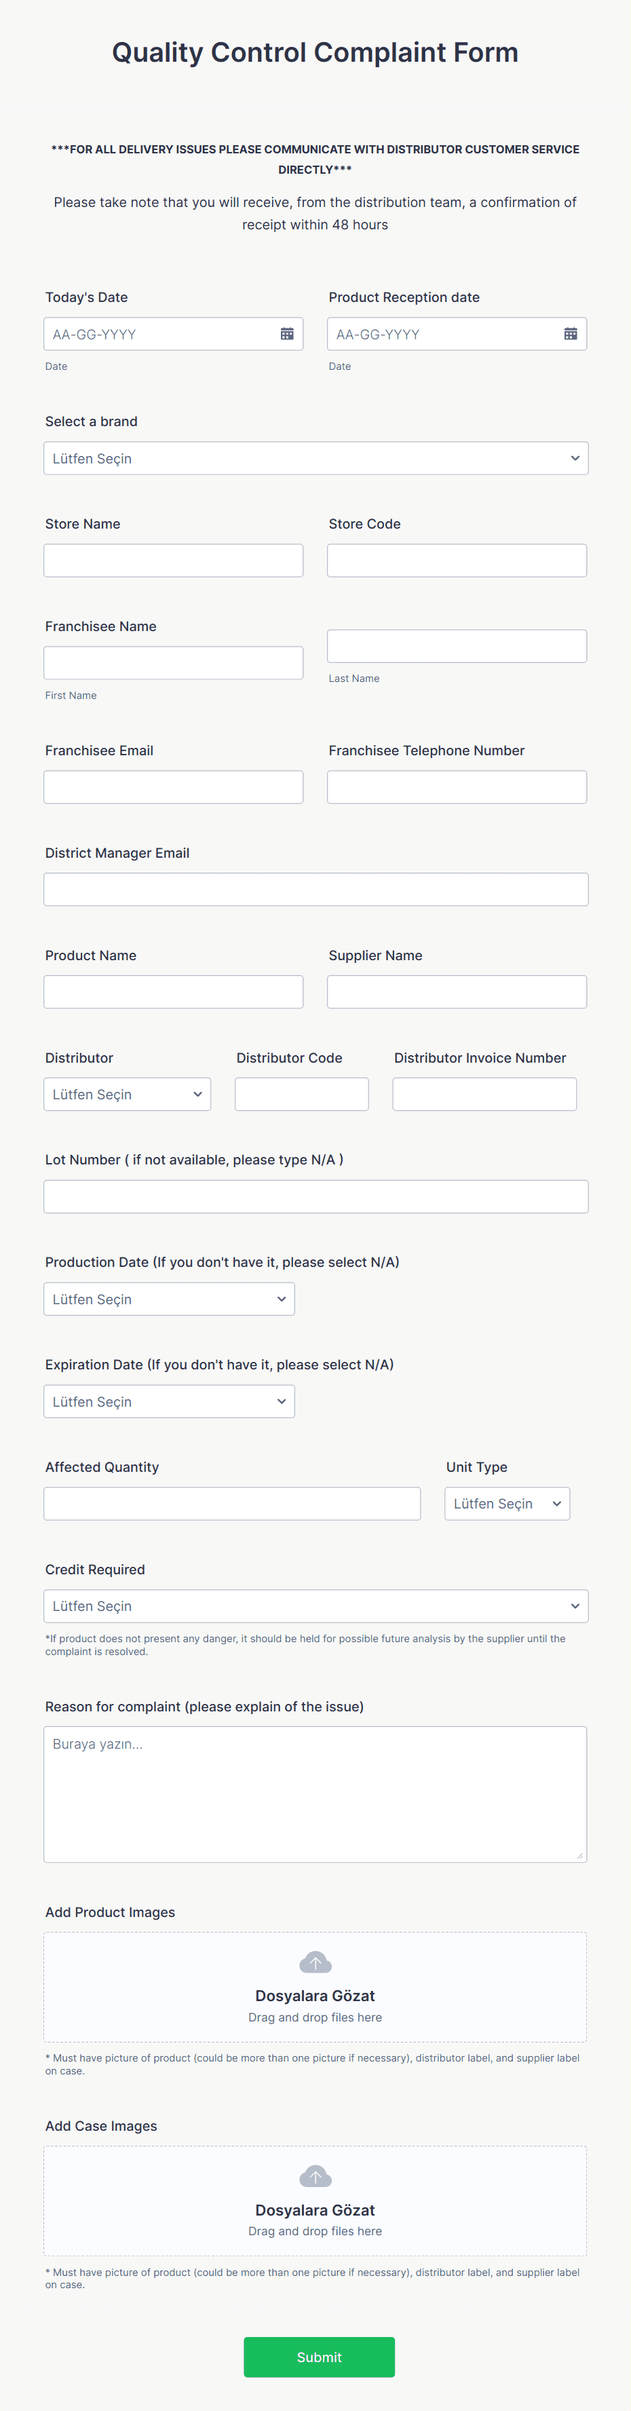Click the upload cloud icon under Add Case Images
631x2411 pixels.
click(315, 2176)
